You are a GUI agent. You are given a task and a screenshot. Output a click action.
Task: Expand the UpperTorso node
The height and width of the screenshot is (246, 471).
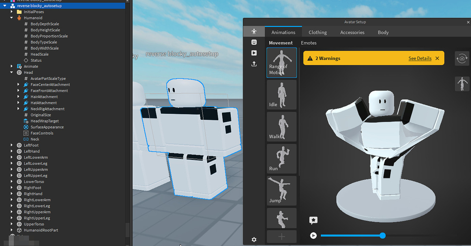coord(12,224)
